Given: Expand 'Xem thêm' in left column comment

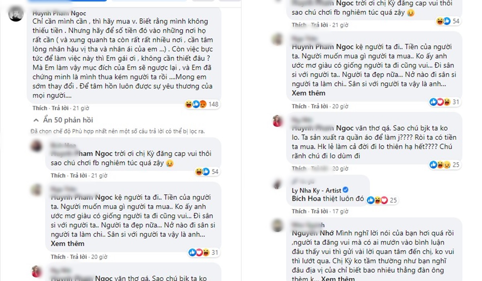Looking at the screenshot, I should [67, 244].
